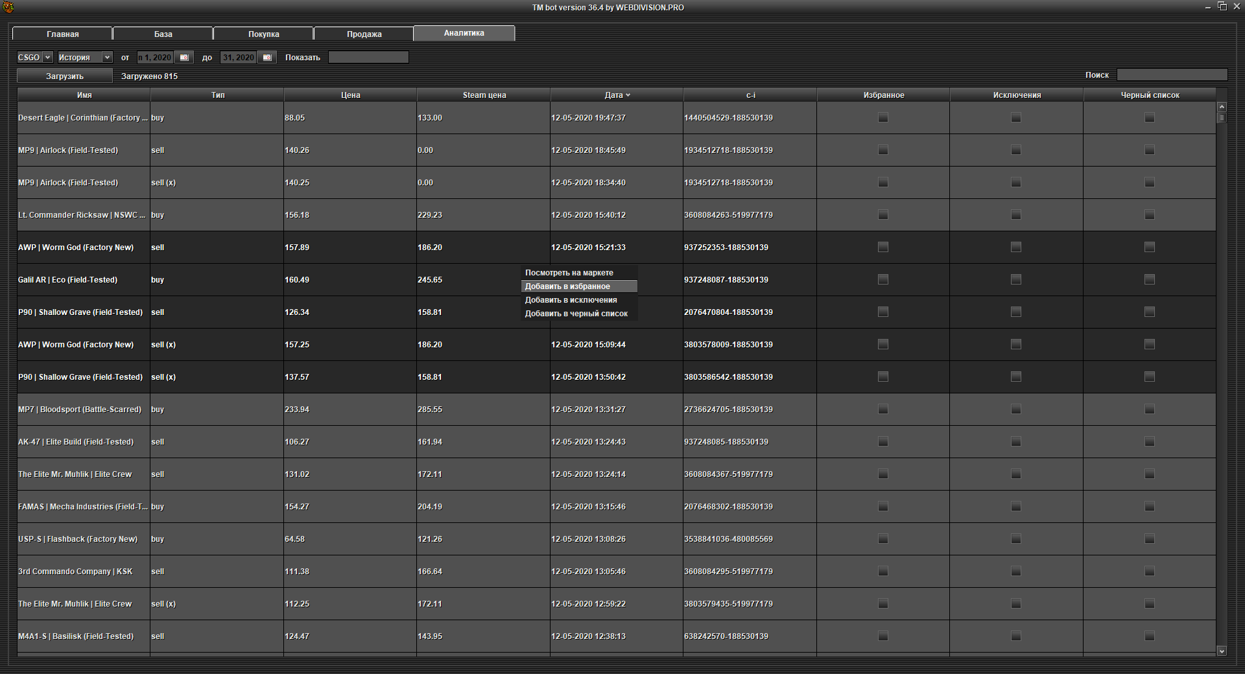Expand the История mode dropdown
Screen dimensions: 1245x674
point(107,58)
